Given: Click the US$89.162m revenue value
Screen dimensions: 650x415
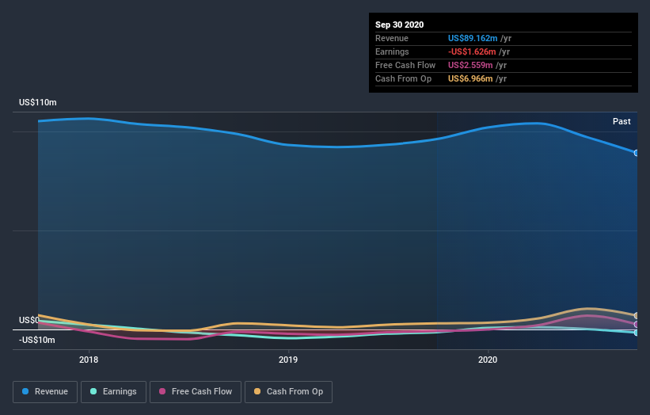Looking at the screenshot, I should 473,38.
